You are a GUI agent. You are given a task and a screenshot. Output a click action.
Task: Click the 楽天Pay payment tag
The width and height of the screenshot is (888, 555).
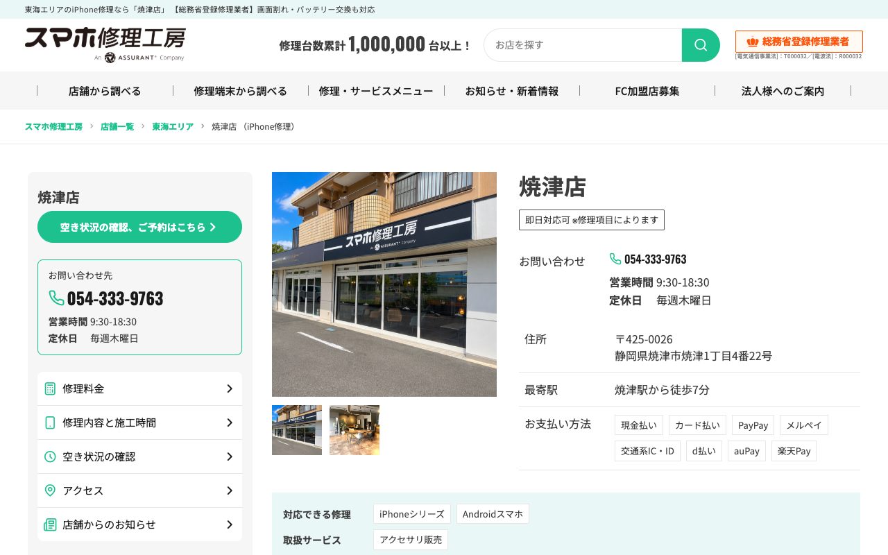794,451
